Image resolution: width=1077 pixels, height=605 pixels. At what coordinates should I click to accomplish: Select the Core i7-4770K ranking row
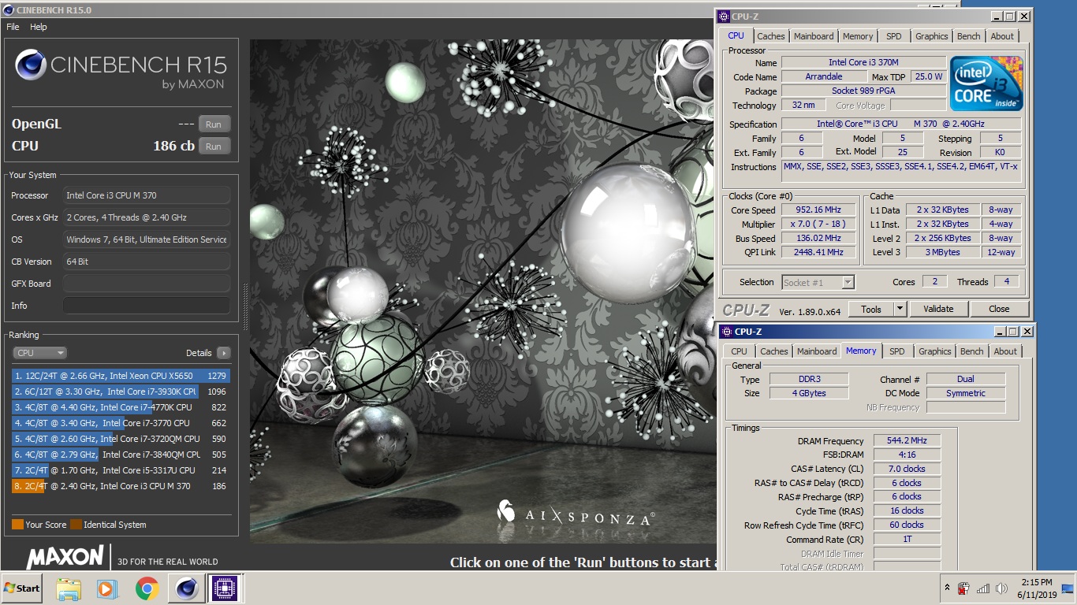121,407
